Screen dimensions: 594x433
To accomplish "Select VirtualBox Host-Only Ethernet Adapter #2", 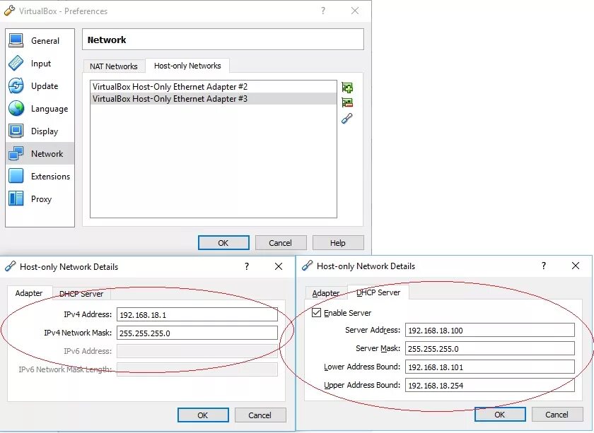I will coord(214,87).
